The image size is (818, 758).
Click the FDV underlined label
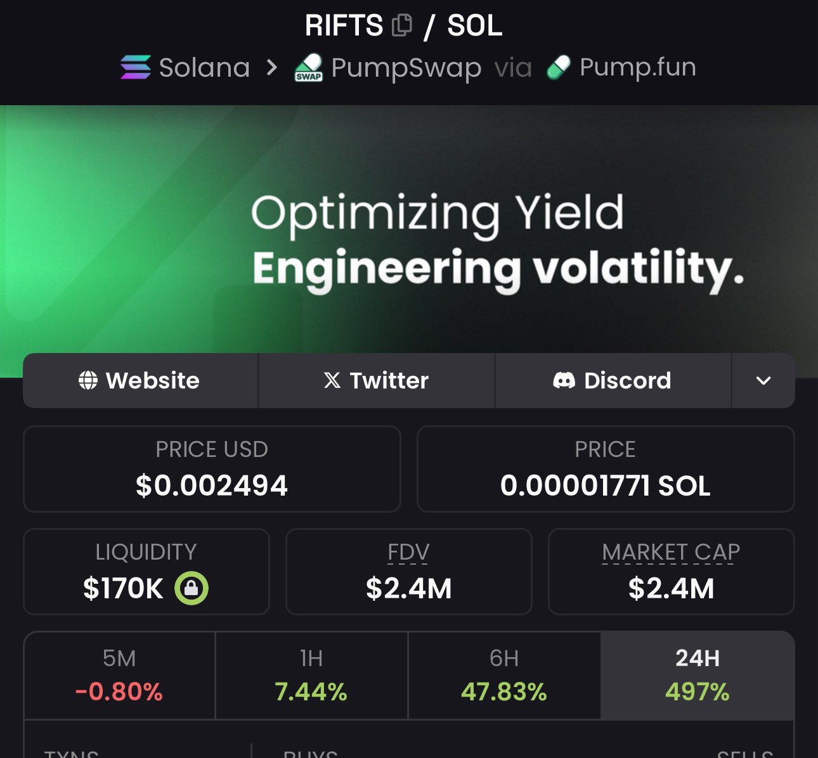click(408, 552)
